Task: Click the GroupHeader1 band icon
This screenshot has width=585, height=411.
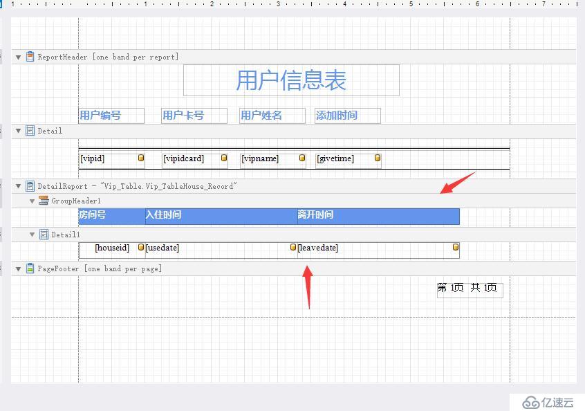Action: click(44, 201)
